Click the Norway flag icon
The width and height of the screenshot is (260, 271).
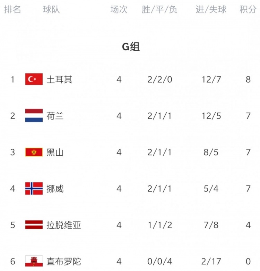pos(34,188)
